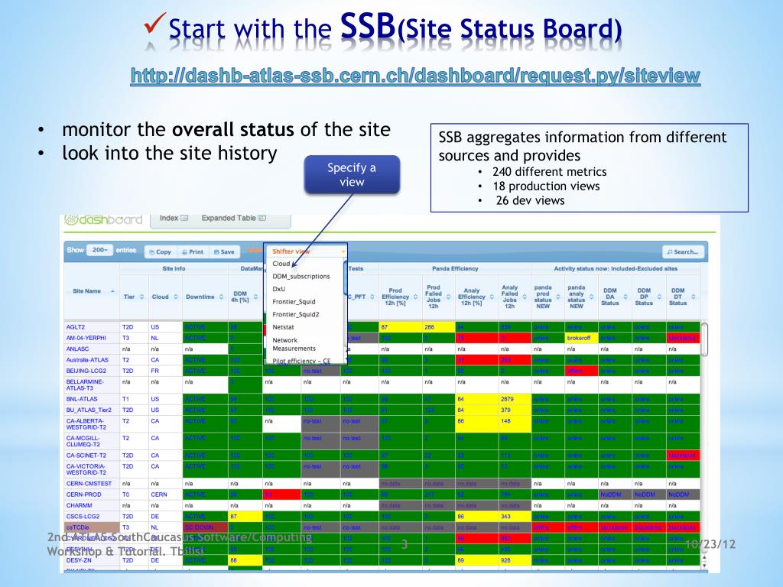Click the DDM DT Status sort arrows
Screen dimensions: 783x587
tap(694, 297)
